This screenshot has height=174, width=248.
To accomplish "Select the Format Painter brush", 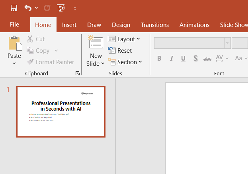I will coord(30,62).
